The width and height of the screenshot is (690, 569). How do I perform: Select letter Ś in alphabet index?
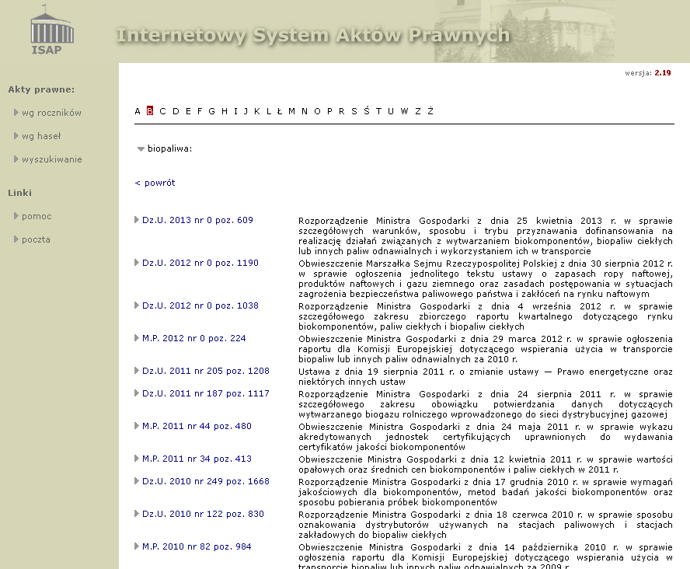[367, 111]
